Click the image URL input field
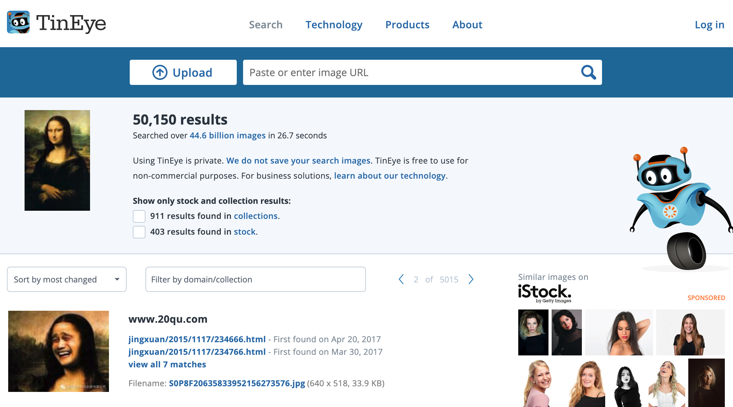Image resolution: width=733 pixels, height=407 pixels. [x=409, y=73]
